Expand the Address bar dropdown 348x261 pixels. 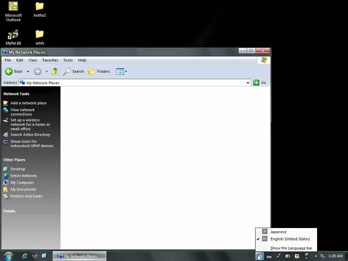248,83
